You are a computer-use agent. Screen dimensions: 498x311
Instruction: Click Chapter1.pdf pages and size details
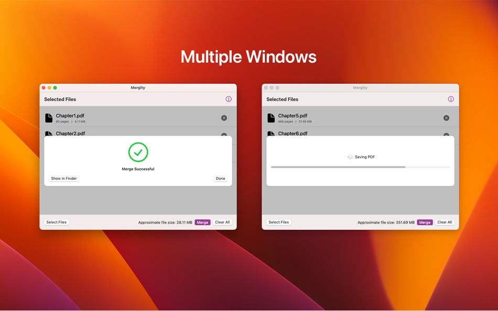click(x=71, y=121)
